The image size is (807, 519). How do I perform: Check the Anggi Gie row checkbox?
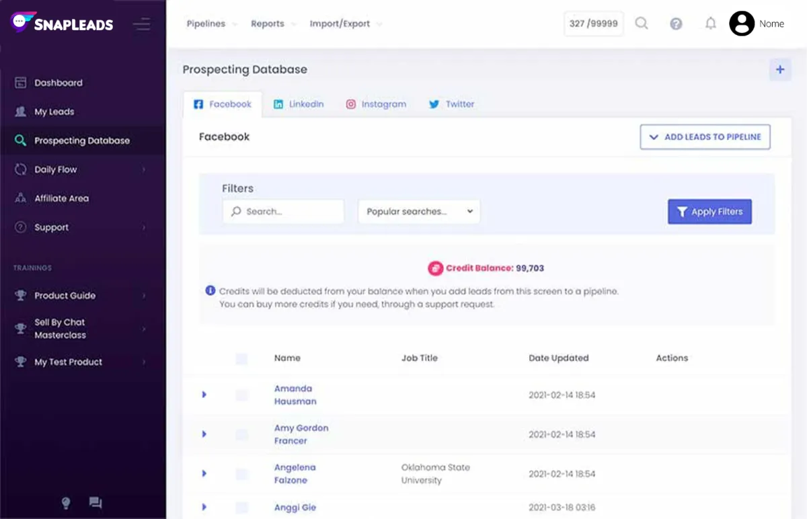pyautogui.click(x=241, y=508)
